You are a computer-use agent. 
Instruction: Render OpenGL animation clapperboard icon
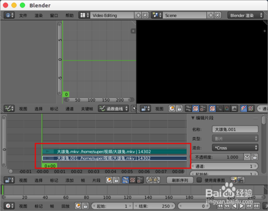click(241, 180)
